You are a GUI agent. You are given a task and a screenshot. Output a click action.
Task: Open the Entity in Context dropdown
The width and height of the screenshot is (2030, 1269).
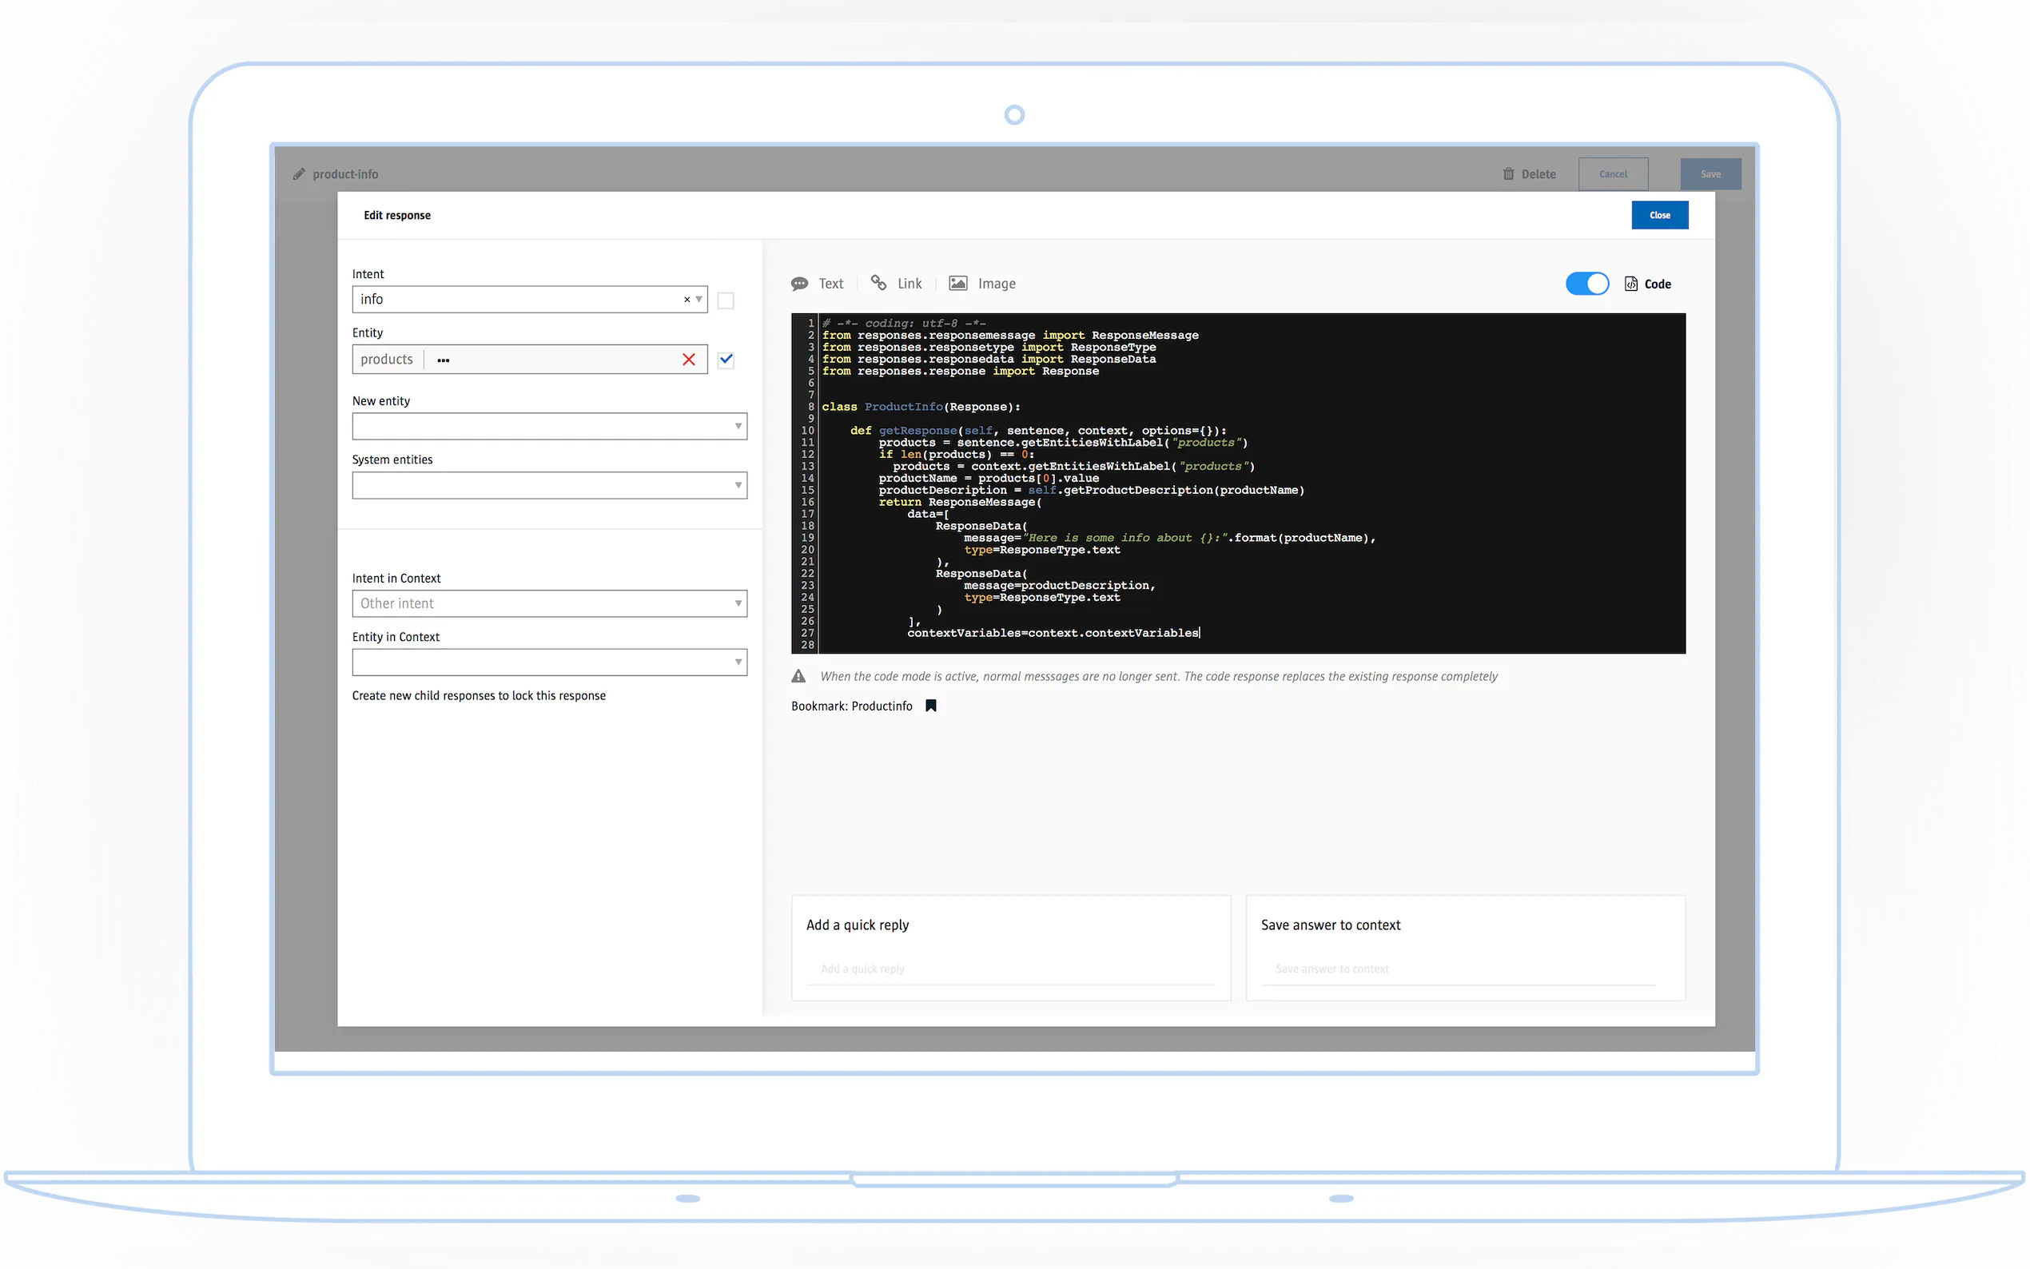pos(550,662)
